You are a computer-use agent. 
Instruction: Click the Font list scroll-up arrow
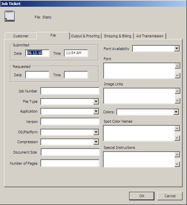coord(178,66)
